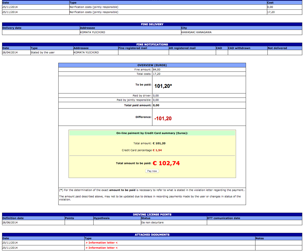Open the second Information letter link
Image resolution: width=303 pixels, height=252 pixels.
pos(102,248)
